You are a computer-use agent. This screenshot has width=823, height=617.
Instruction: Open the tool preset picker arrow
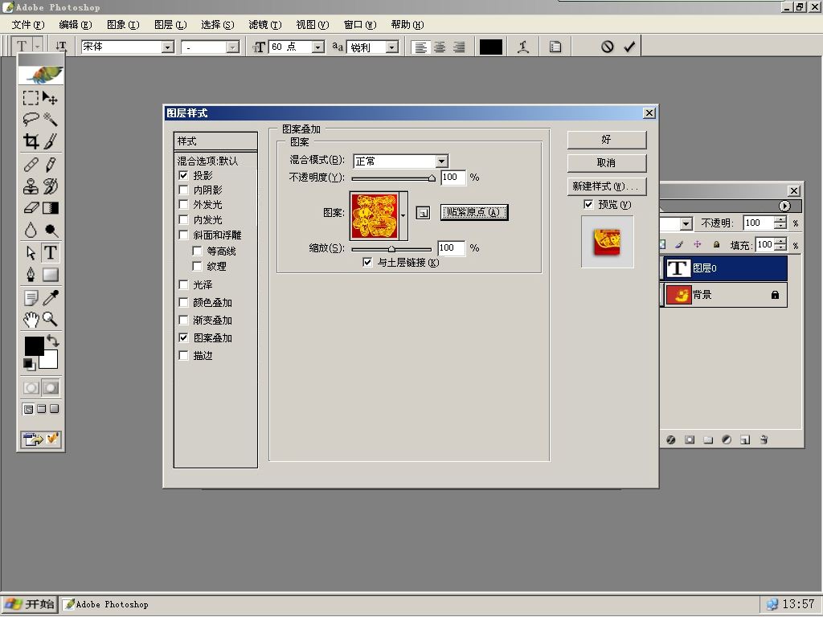click(37, 47)
